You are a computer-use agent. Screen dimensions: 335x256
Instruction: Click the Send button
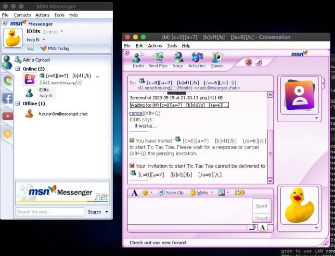[262, 206]
